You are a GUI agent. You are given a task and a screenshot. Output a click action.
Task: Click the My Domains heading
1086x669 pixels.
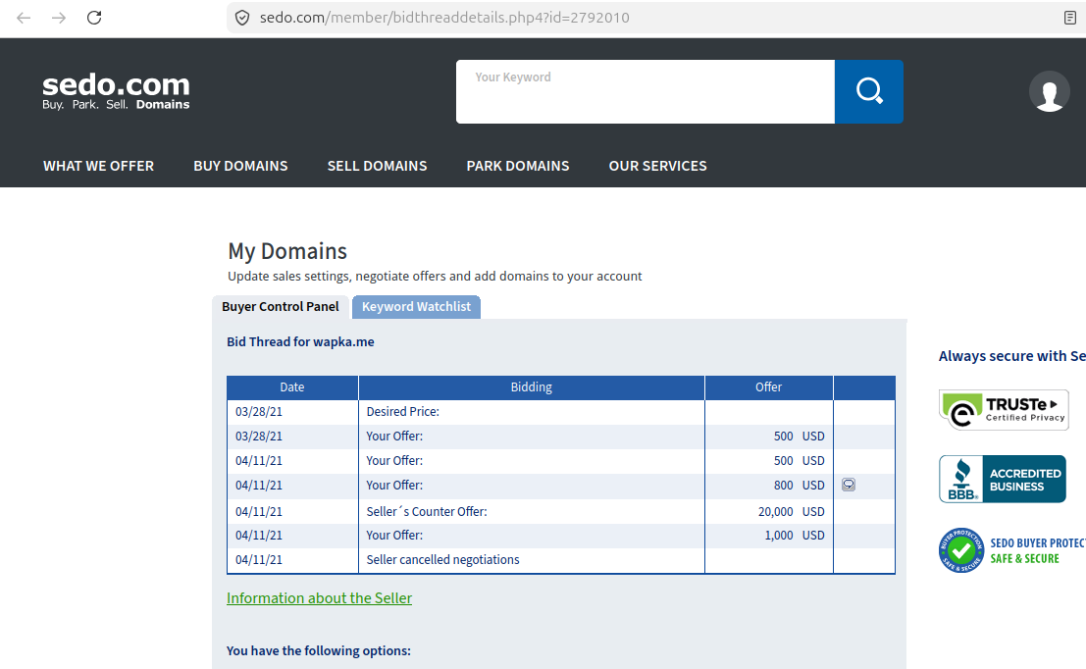tap(287, 251)
